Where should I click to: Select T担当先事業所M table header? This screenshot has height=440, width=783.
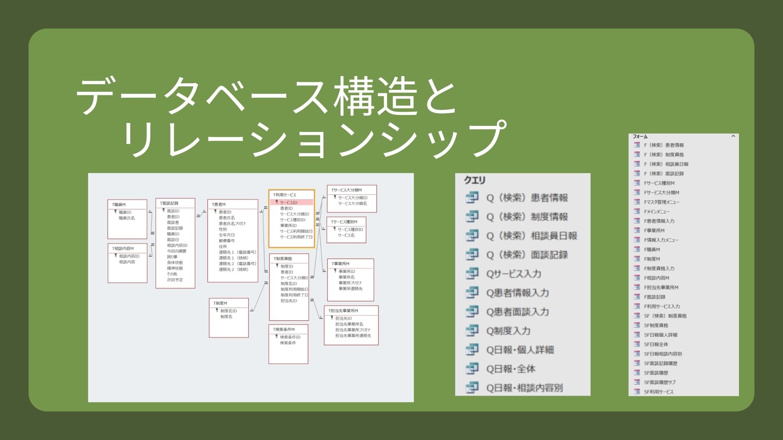click(x=343, y=311)
